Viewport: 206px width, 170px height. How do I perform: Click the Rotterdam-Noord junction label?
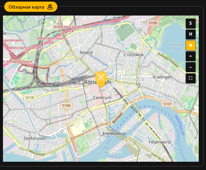(x=51, y=40)
